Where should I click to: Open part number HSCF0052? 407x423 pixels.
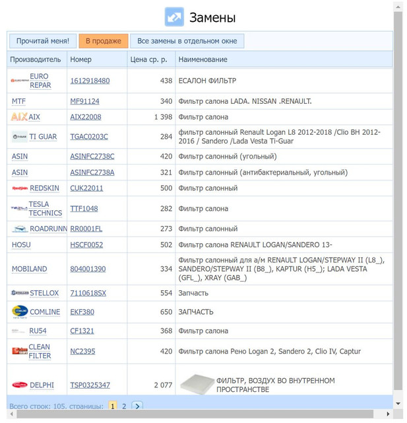(86, 245)
